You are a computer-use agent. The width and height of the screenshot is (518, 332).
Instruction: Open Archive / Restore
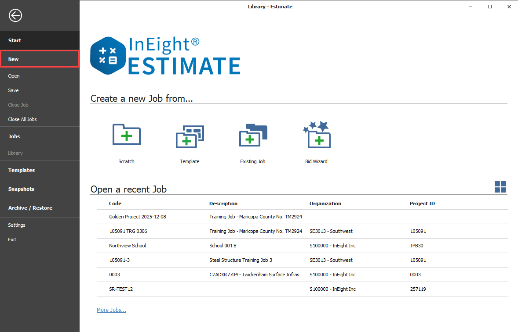click(x=30, y=208)
